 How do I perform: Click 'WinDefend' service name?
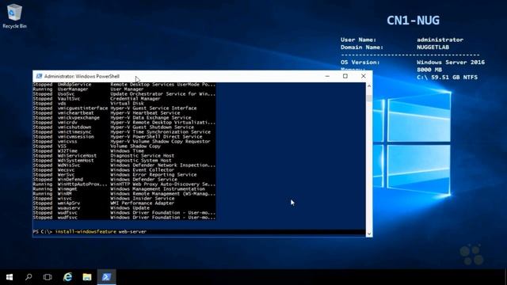tap(71, 180)
